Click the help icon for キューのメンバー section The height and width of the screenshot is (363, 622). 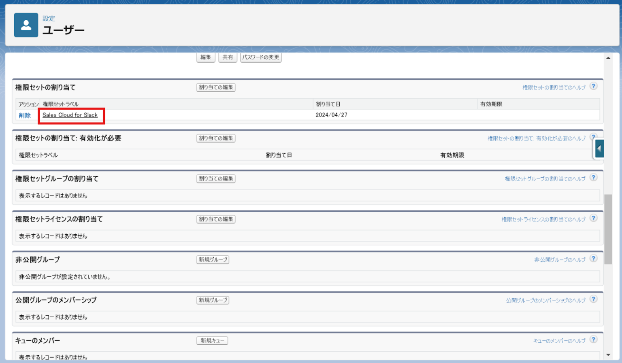click(594, 340)
